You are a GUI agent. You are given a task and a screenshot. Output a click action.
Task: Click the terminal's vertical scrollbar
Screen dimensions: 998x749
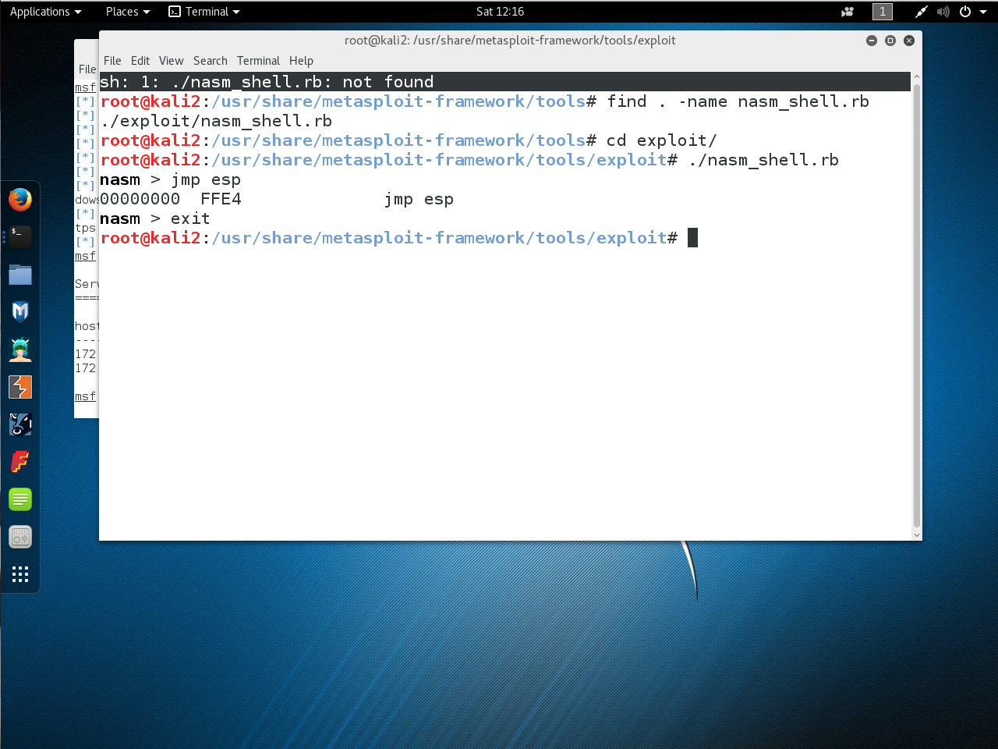[x=916, y=304]
